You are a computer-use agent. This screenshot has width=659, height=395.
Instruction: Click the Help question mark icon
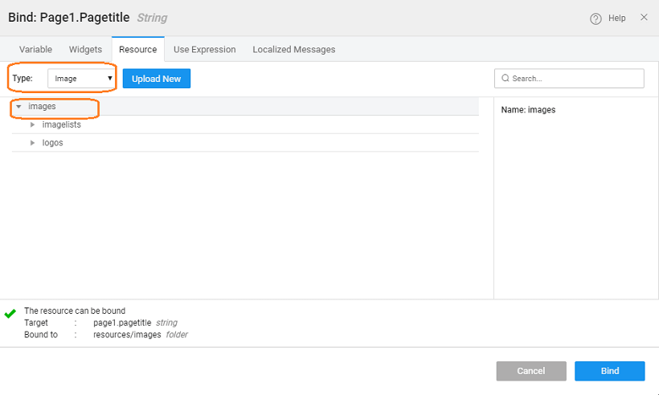pyautogui.click(x=596, y=18)
